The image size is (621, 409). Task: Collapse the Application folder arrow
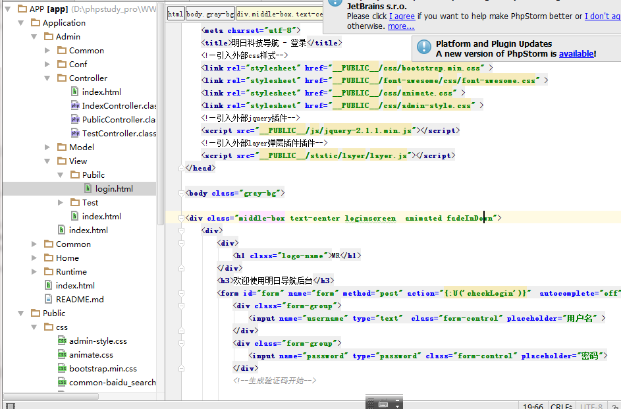[x=20, y=23]
